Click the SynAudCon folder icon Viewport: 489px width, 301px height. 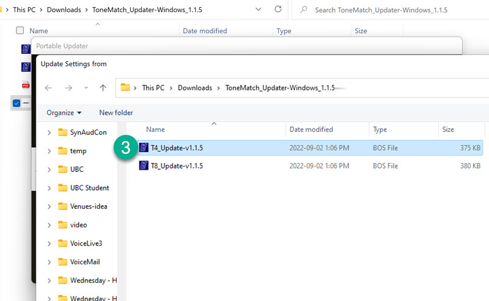tap(62, 132)
